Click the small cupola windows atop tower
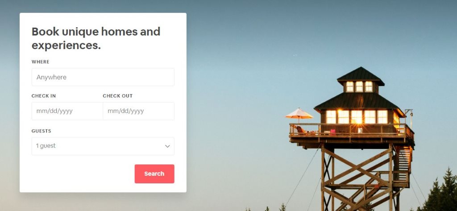Screen dimensions: 457x211 coord(360,87)
